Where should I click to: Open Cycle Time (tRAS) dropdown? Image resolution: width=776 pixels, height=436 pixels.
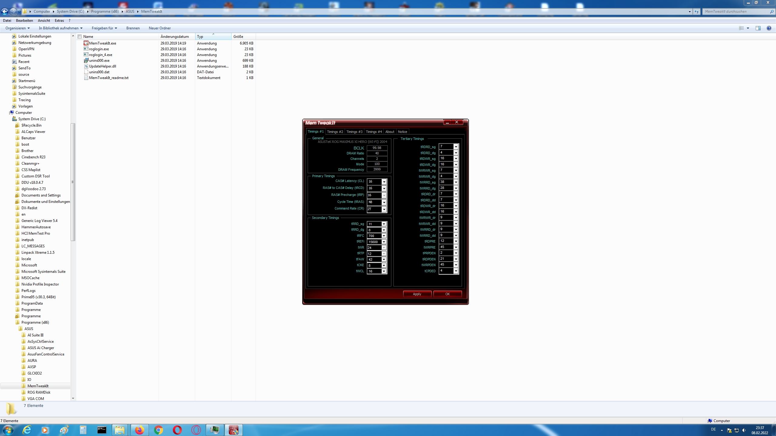[x=384, y=202]
